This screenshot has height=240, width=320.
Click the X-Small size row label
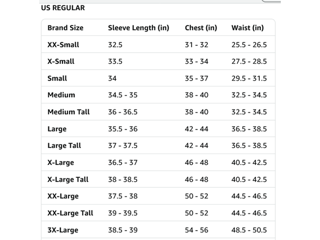[61, 61]
